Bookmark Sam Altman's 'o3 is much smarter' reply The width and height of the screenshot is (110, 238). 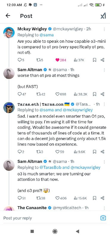pos(94,198)
